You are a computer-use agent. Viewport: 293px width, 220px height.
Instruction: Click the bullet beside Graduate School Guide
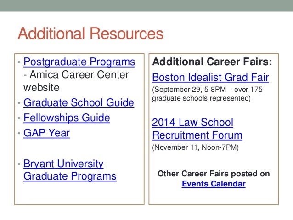(19, 103)
